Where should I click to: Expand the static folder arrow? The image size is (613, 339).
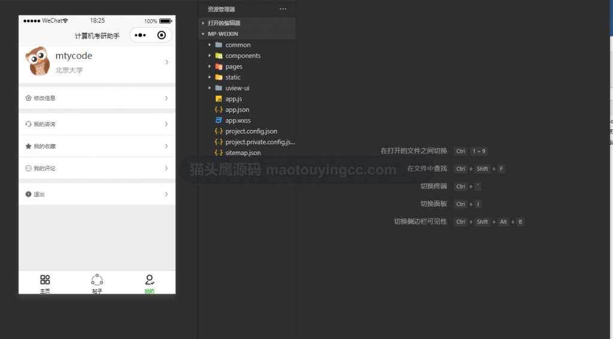point(210,77)
